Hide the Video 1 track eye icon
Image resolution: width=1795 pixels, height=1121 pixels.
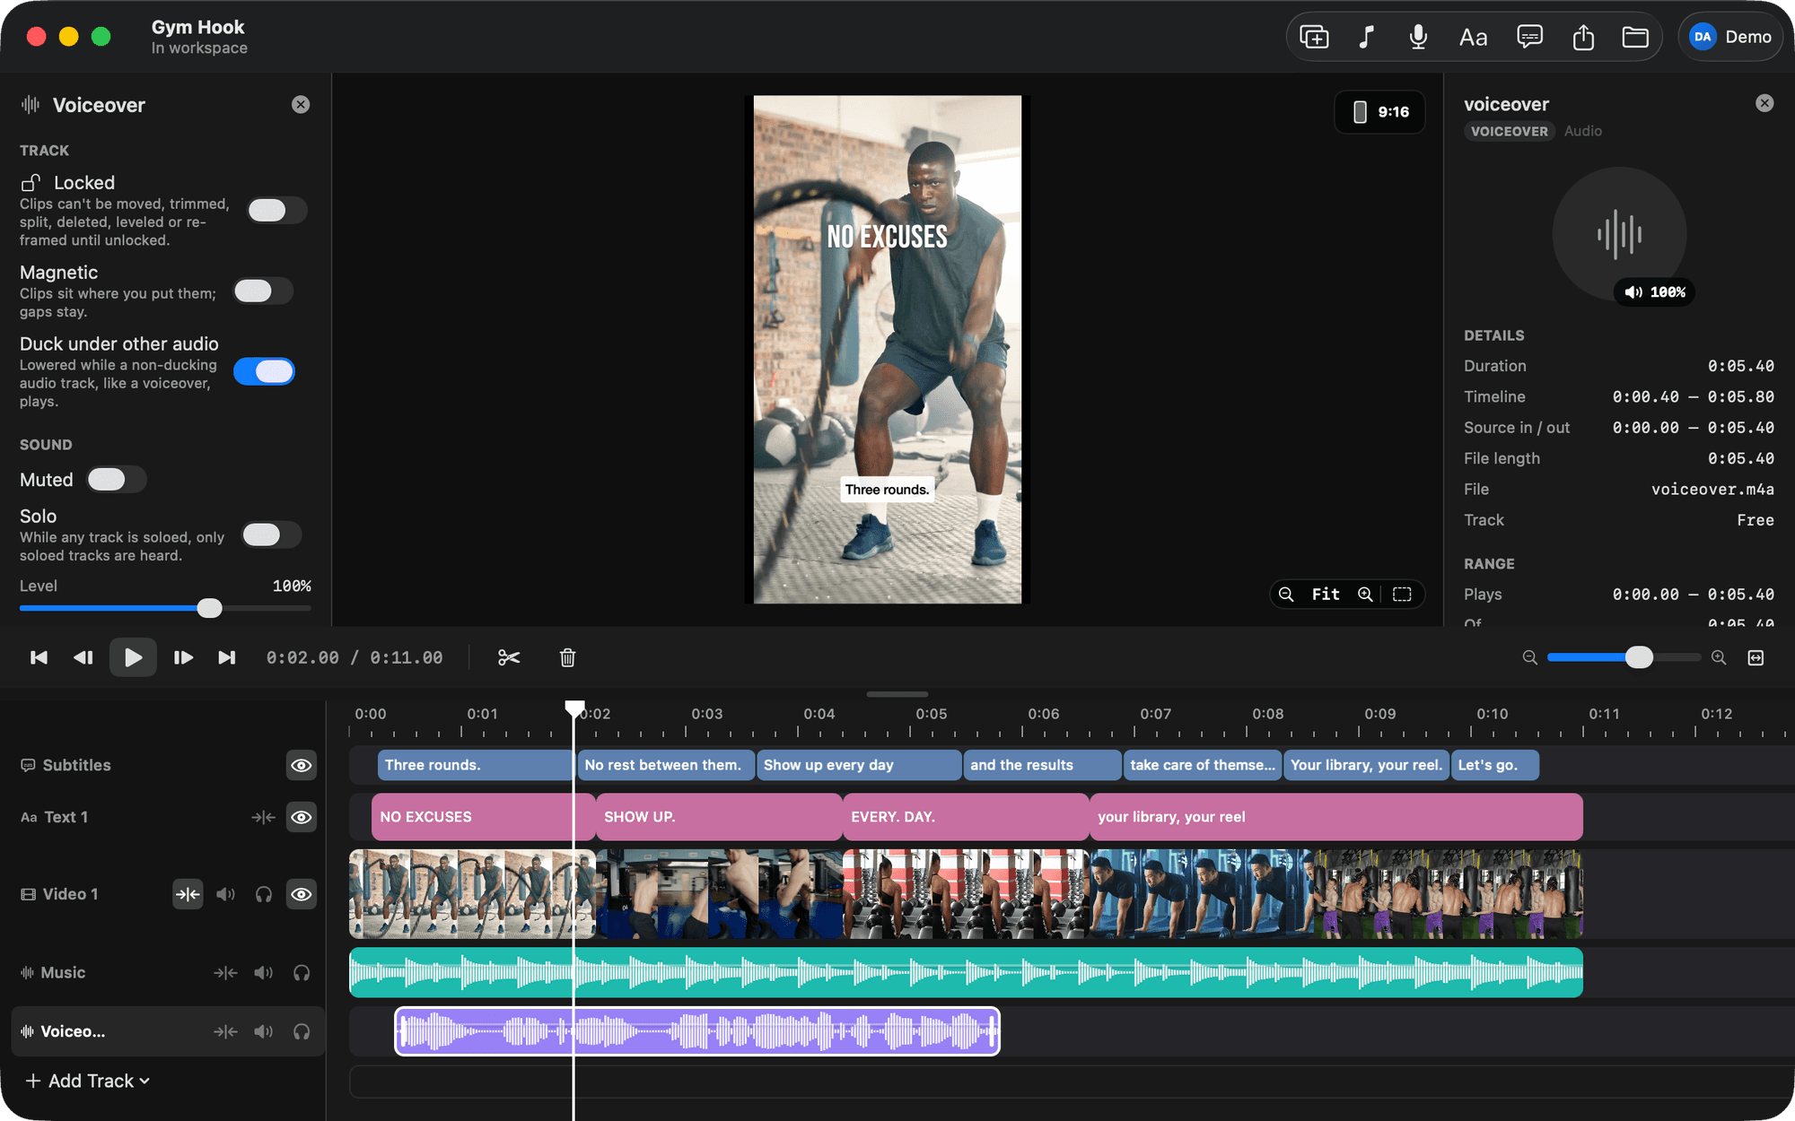(302, 894)
